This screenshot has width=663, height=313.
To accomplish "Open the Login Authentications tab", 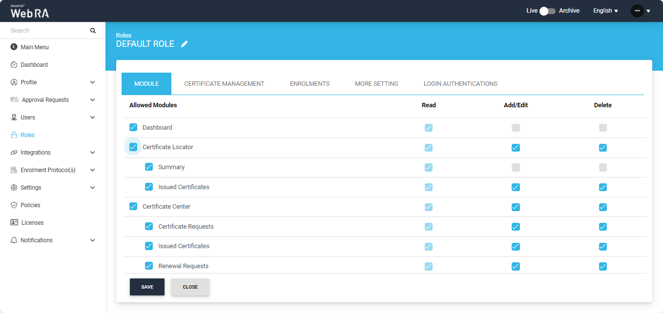I will (460, 84).
